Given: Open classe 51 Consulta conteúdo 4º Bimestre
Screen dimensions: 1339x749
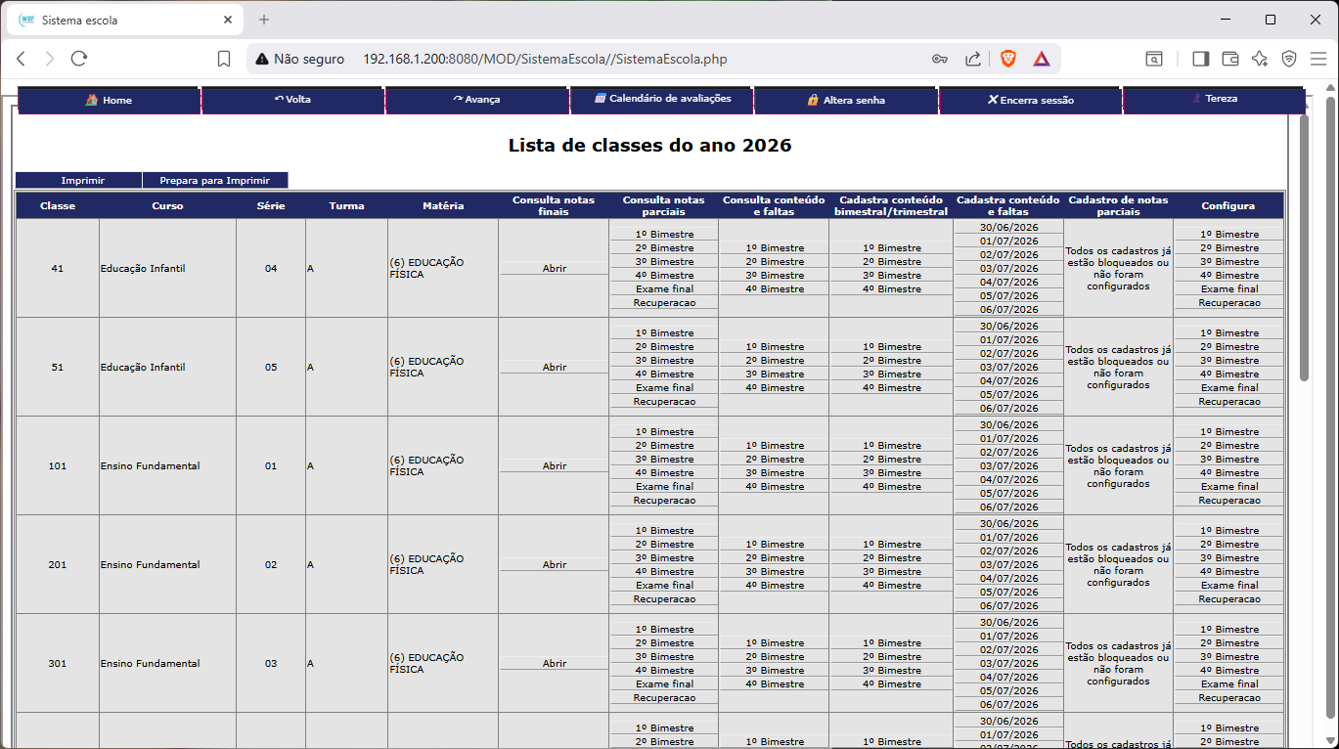Looking at the screenshot, I should pos(775,387).
